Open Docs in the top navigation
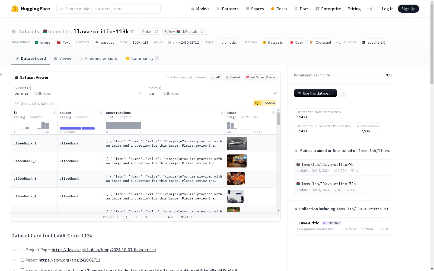The width and height of the screenshot is (434, 271). pos(301,9)
